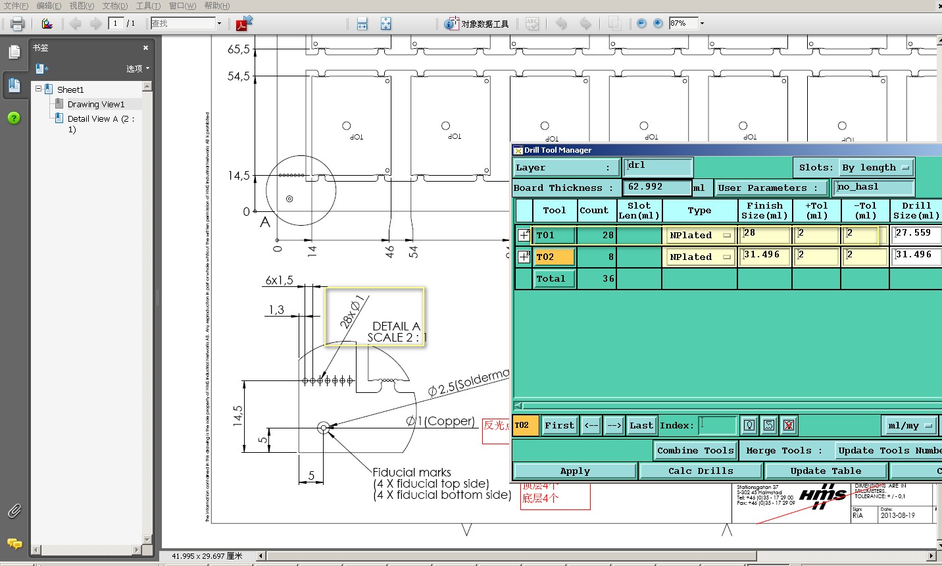Open the bookmarks panel sidebar icon
Image resolution: width=942 pixels, height=566 pixels.
click(x=14, y=84)
